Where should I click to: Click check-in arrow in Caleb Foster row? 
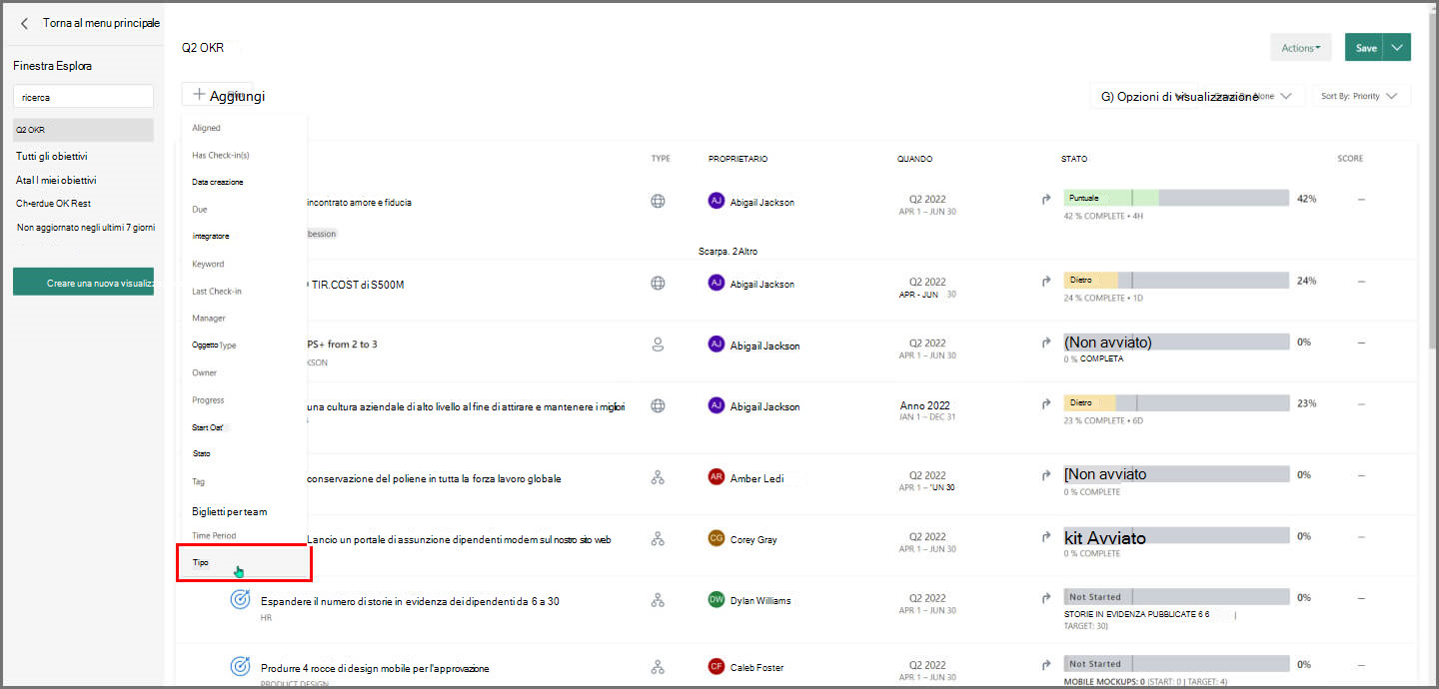point(1046,664)
